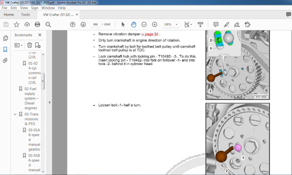Open bookmark options dropdown menu

pos(19,45)
